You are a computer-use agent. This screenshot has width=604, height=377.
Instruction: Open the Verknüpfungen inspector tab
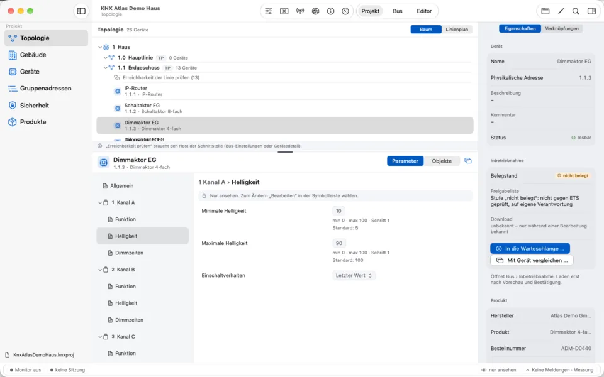(x=562, y=28)
